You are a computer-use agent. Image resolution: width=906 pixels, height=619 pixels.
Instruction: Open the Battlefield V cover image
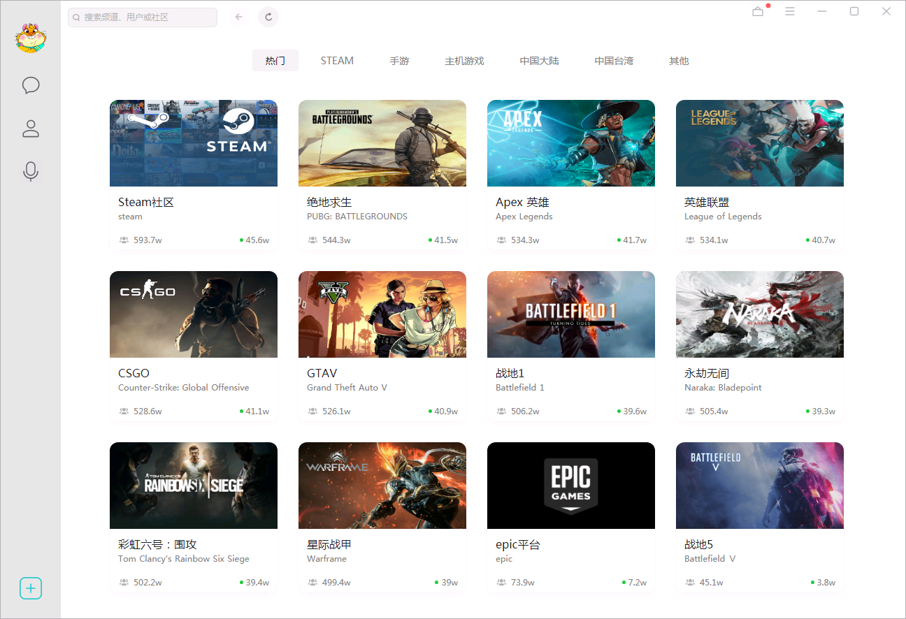click(x=760, y=486)
